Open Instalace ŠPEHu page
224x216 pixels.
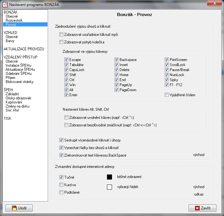point(19,65)
